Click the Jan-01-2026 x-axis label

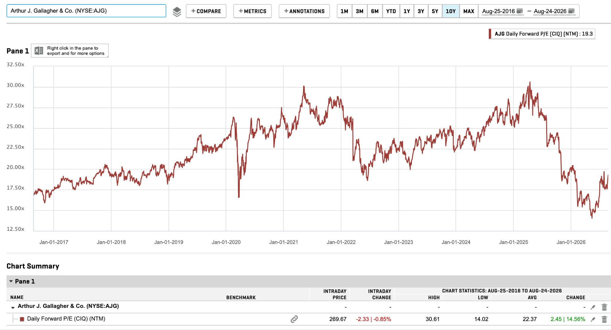[571, 242]
